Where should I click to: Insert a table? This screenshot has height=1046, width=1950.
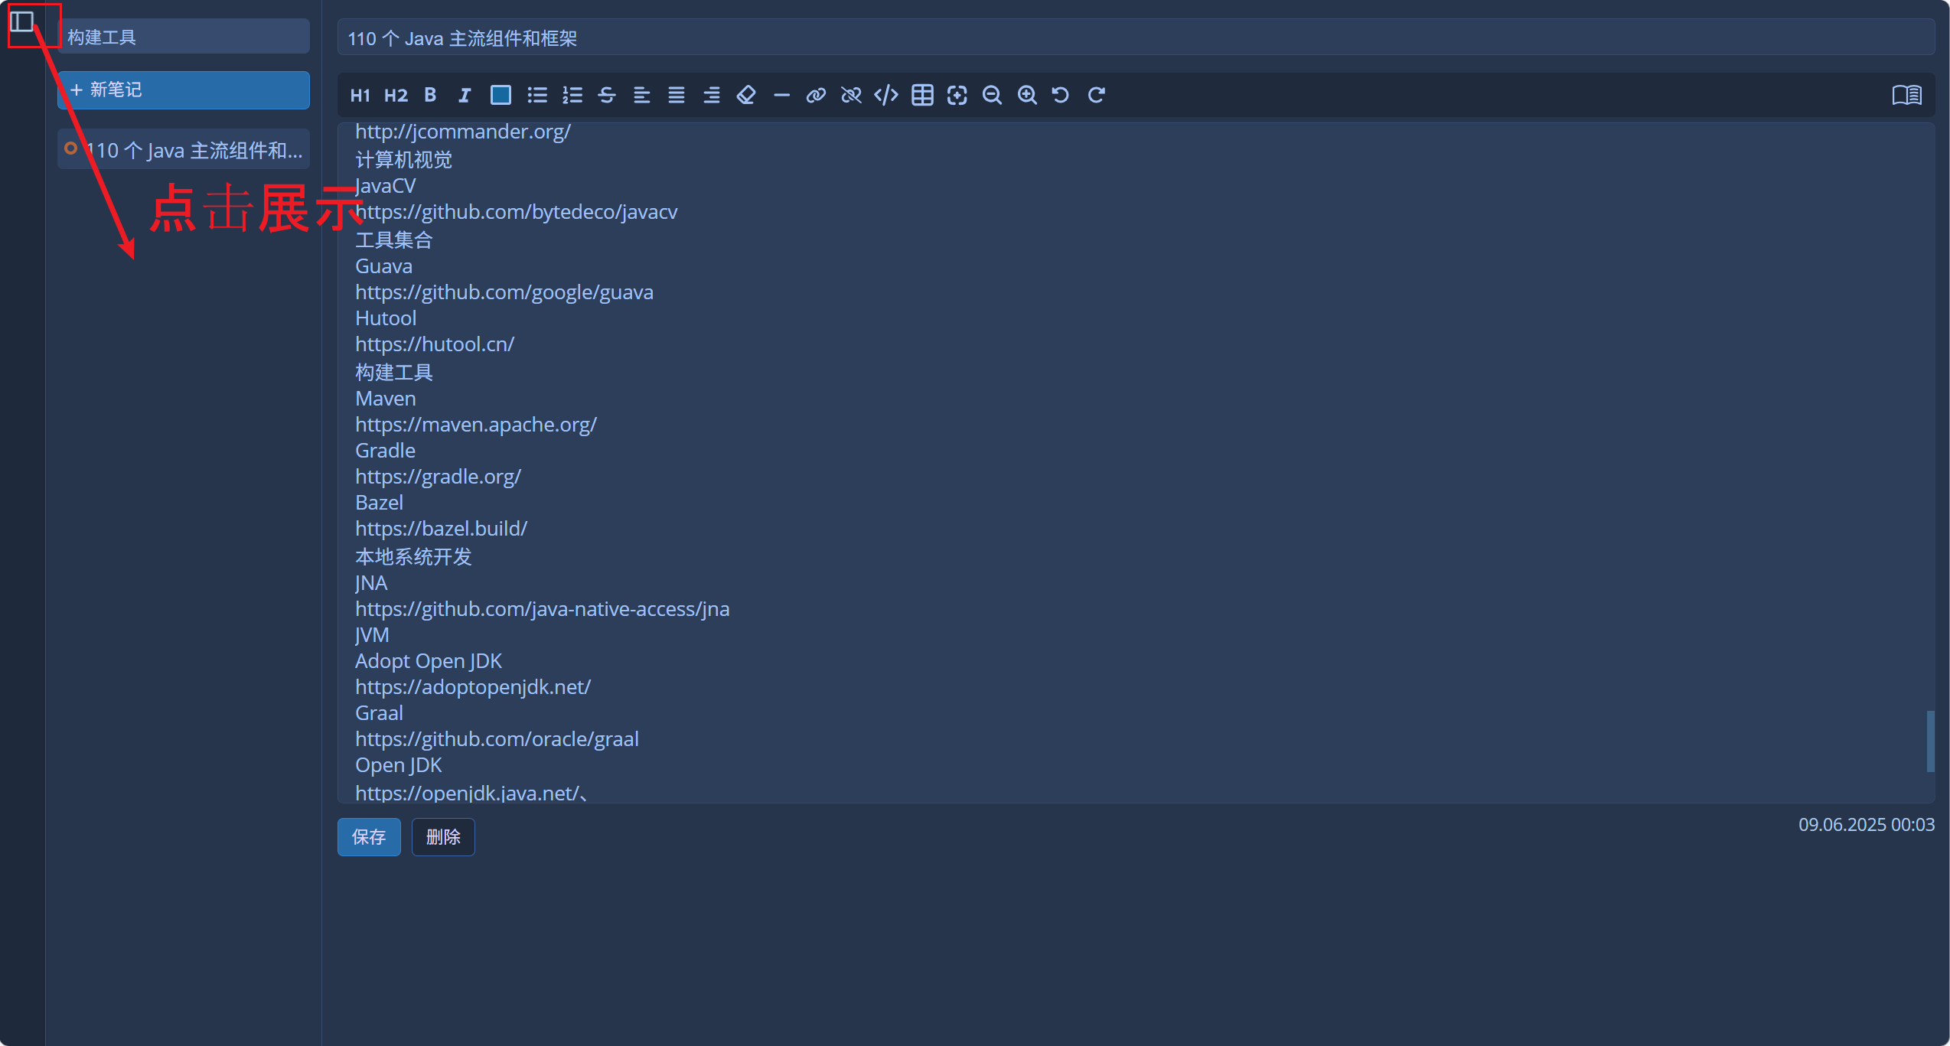(x=922, y=95)
